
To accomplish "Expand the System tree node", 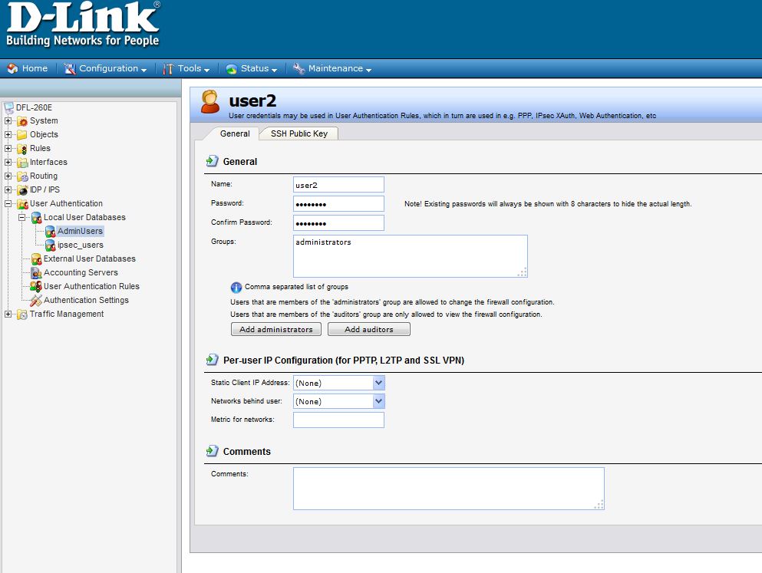I will click(x=8, y=120).
